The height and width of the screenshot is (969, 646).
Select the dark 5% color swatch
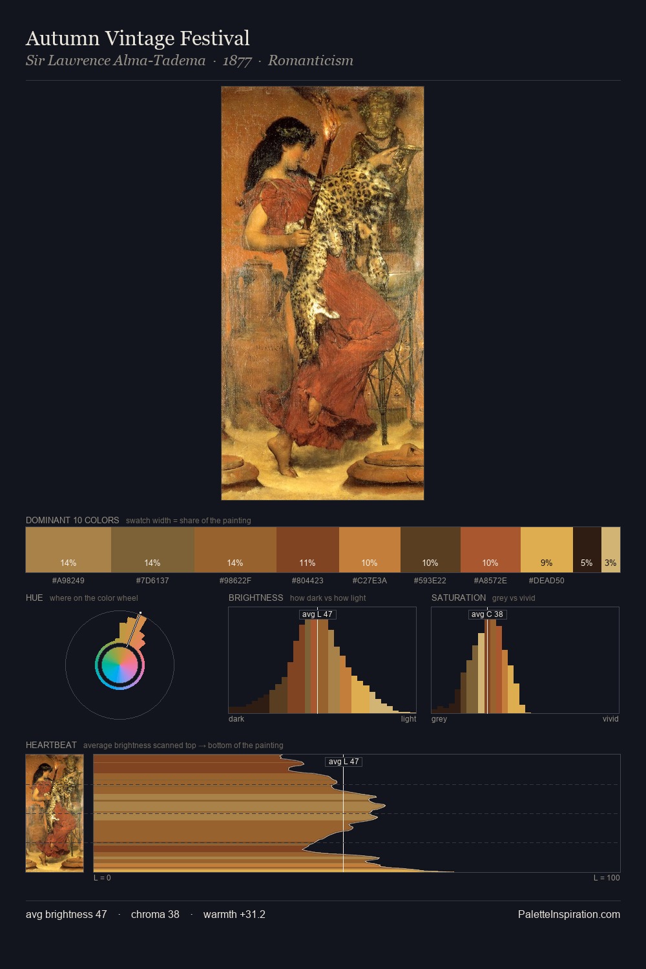[587, 550]
